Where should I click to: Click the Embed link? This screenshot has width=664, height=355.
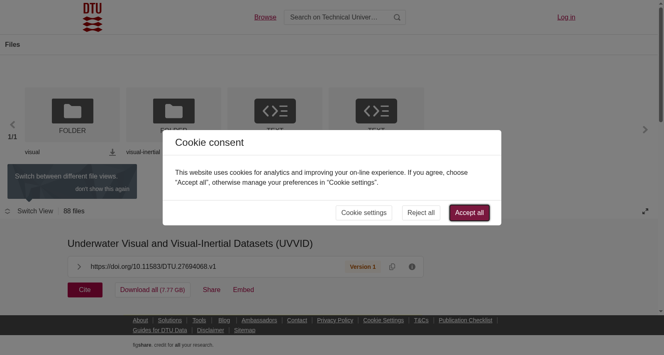pyautogui.click(x=244, y=290)
